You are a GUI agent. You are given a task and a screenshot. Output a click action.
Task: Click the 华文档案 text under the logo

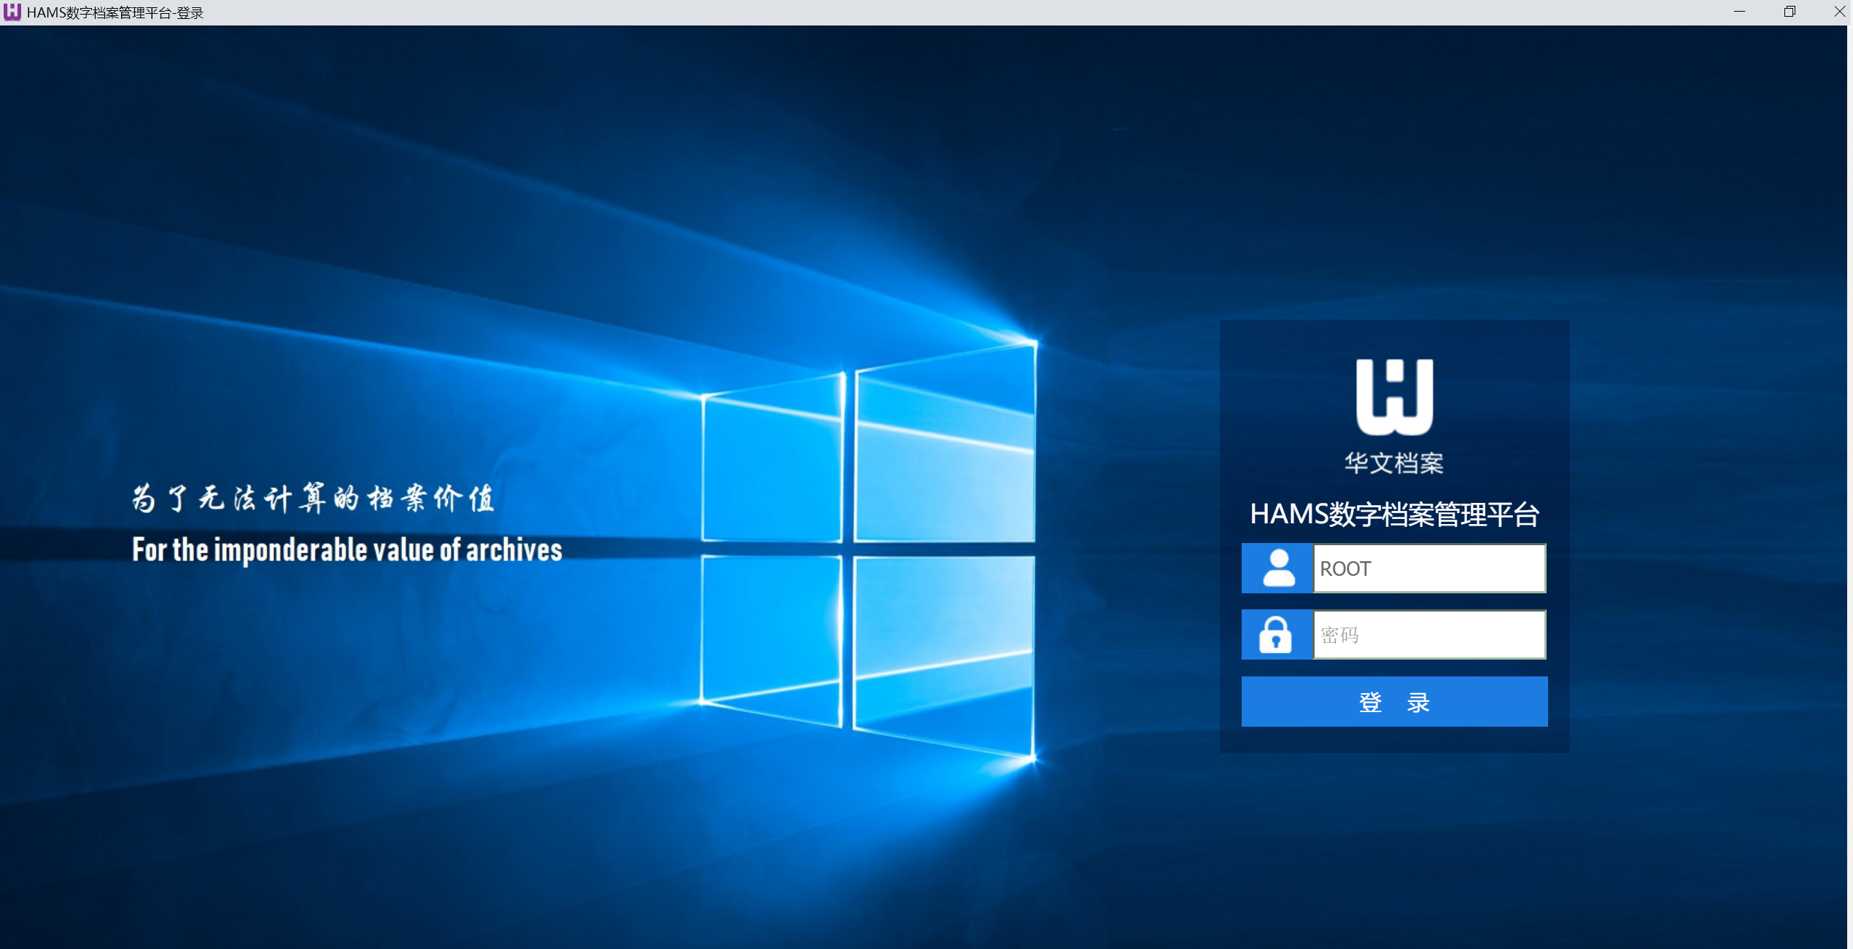tap(1394, 464)
